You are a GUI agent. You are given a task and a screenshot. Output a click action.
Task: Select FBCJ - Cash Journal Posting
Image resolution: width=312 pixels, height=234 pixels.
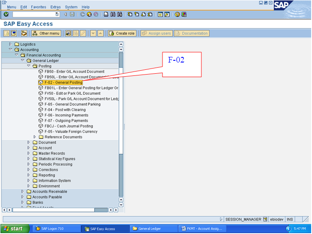pos(69,126)
